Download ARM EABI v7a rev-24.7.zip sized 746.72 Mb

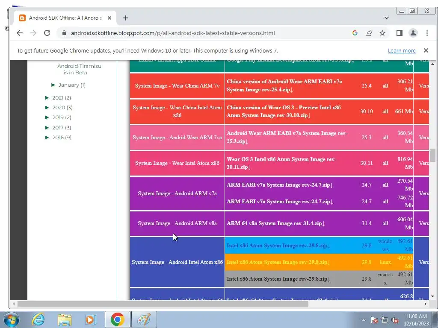coord(280,202)
